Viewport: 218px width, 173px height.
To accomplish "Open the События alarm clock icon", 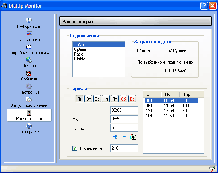I will 29,73.
